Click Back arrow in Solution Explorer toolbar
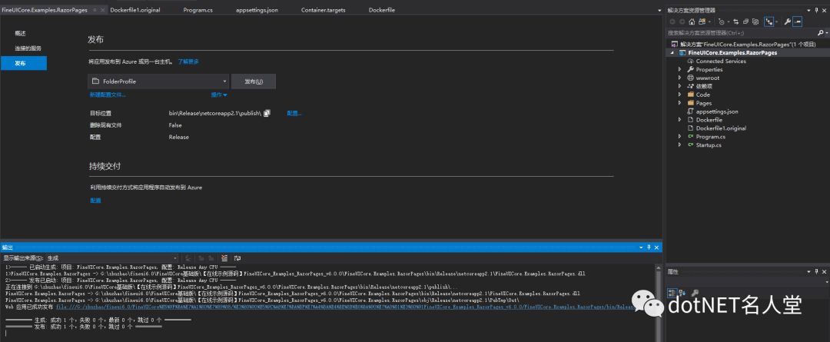The height and width of the screenshot is (342, 830). click(672, 22)
